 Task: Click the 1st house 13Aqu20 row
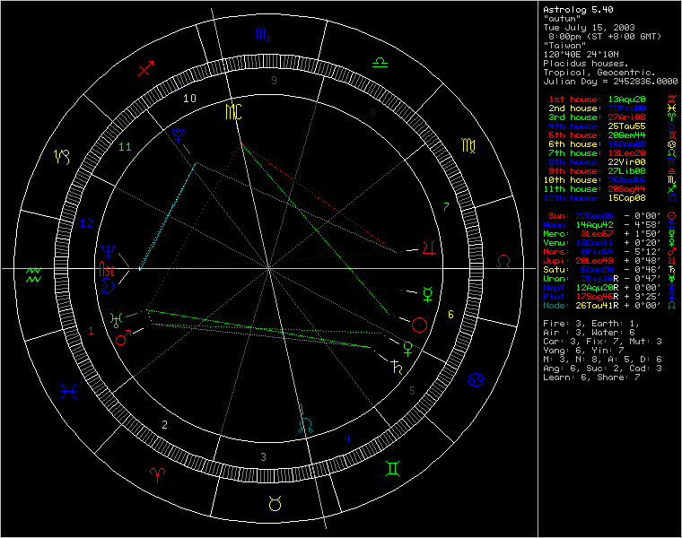pos(597,100)
